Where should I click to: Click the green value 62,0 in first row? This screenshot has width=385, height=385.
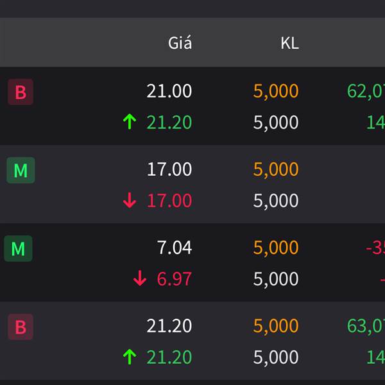click(366, 92)
